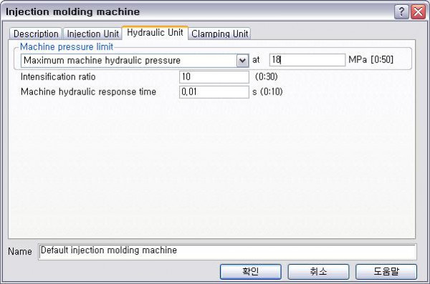Viewport: 430px width, 284px height.
Task: Click the Machine hydraulic response time label
Action: coord(88,92)
